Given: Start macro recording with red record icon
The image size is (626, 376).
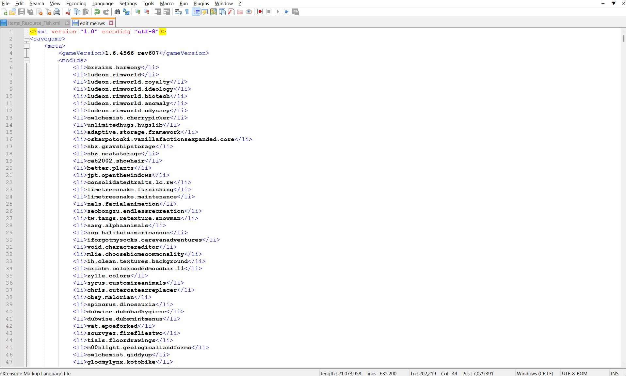Looking at the screenshot, I should coord(260,12).
